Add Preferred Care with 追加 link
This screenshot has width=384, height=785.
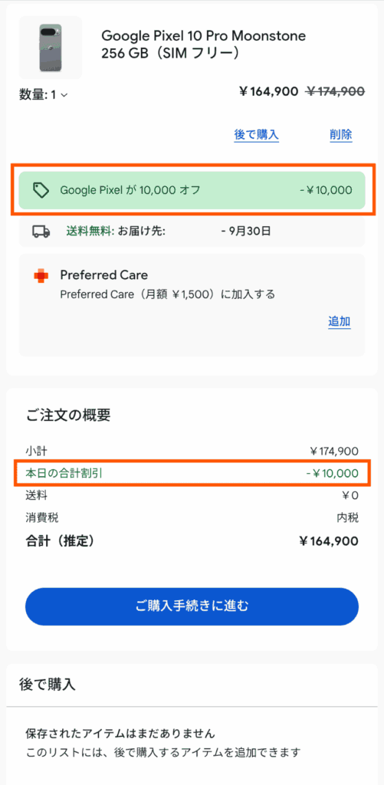point(340,321)
